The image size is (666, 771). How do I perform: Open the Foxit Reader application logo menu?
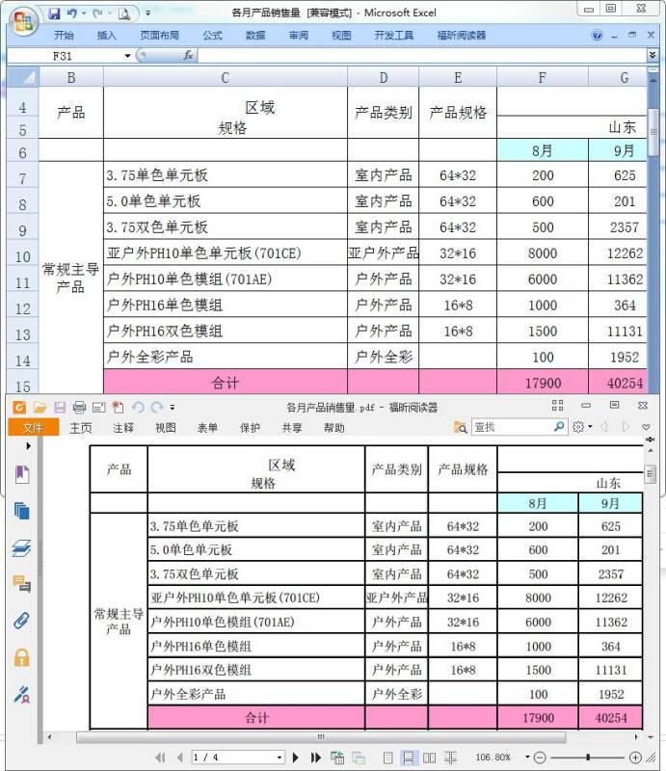point(18,407)
